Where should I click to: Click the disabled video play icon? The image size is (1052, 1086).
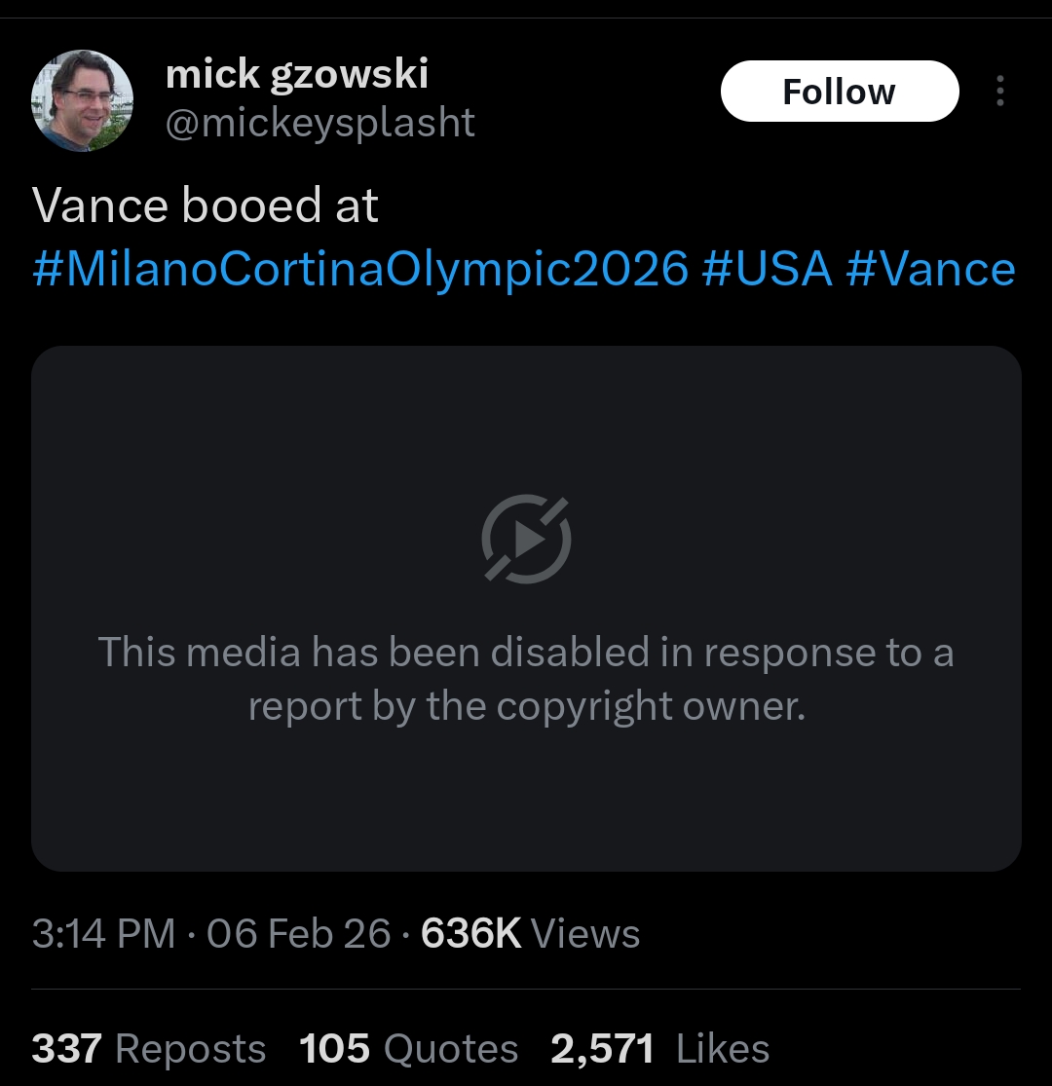point(526,539)
